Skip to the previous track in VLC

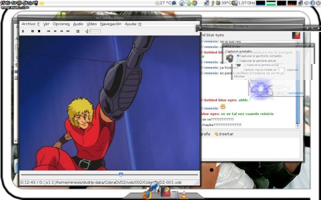[x=49, y=31]
